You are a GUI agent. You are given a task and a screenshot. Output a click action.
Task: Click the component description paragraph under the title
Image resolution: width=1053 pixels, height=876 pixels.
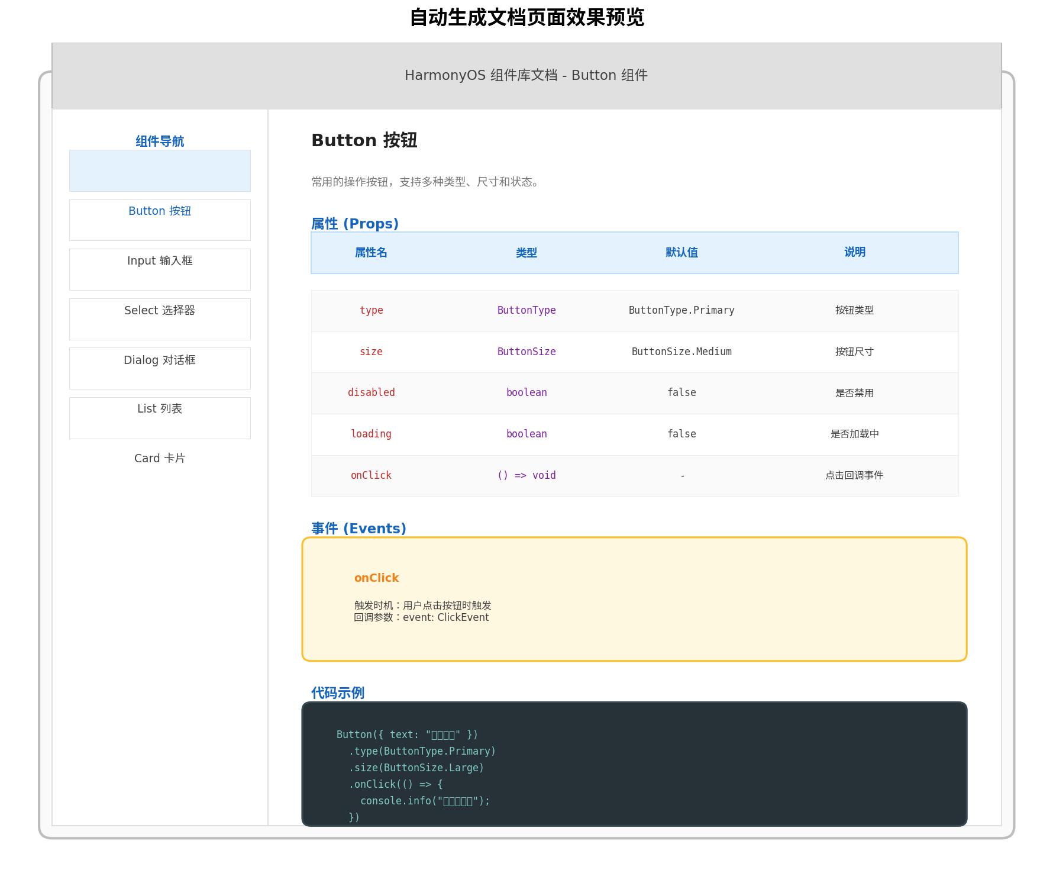[426, 182]
